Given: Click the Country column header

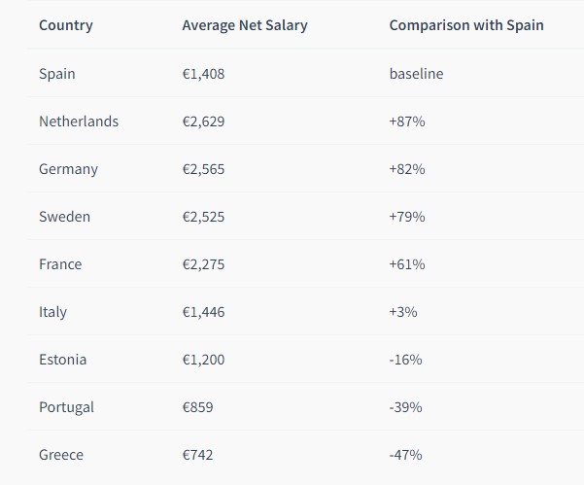Looking at the screenshot, I should click(66, 25).
